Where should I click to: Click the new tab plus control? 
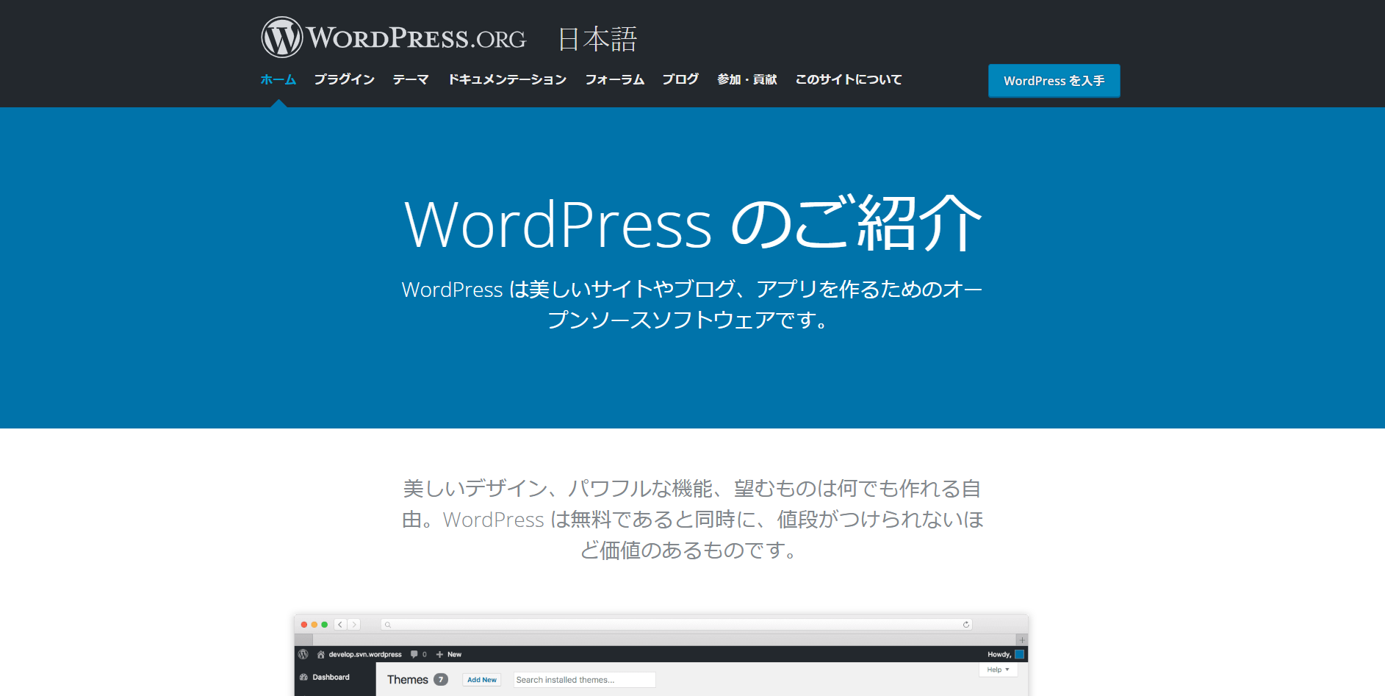pos(1022,640)
